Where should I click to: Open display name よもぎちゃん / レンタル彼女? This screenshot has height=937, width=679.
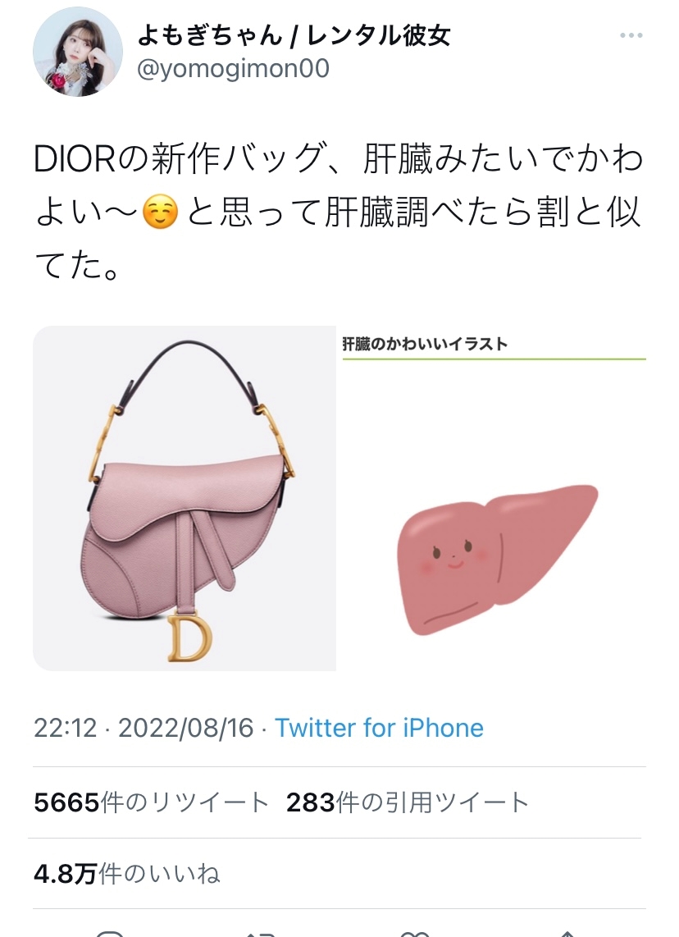coord(294,36)
